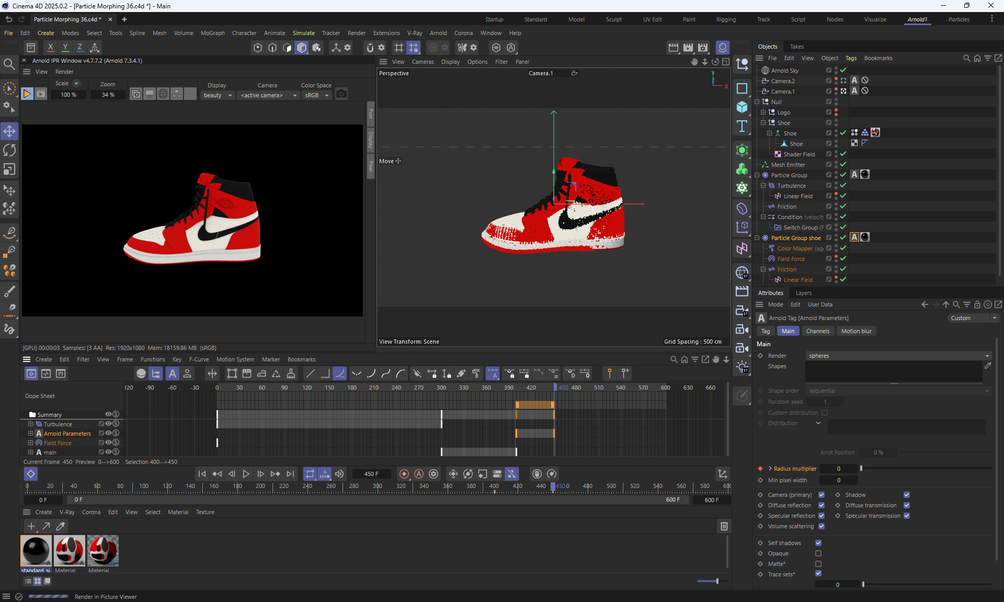Disable the Self shadows checkbox
The width and height of the screenshot is (1004, 602).
coord(818,543)
